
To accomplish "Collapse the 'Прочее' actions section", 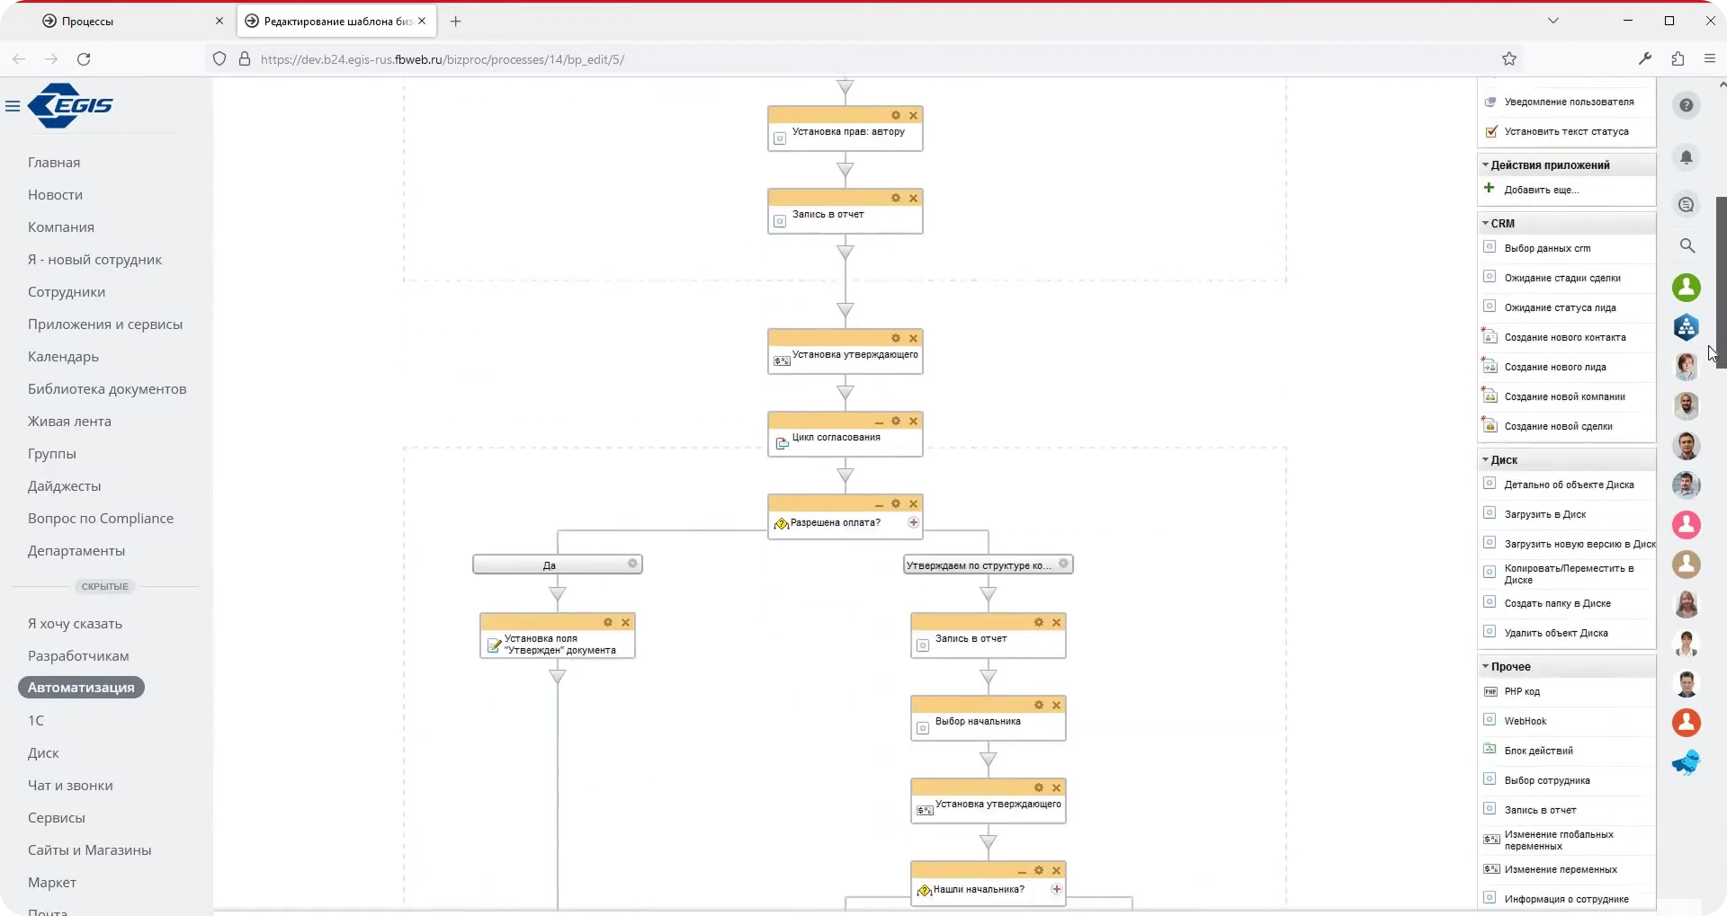I will 1485,666.
